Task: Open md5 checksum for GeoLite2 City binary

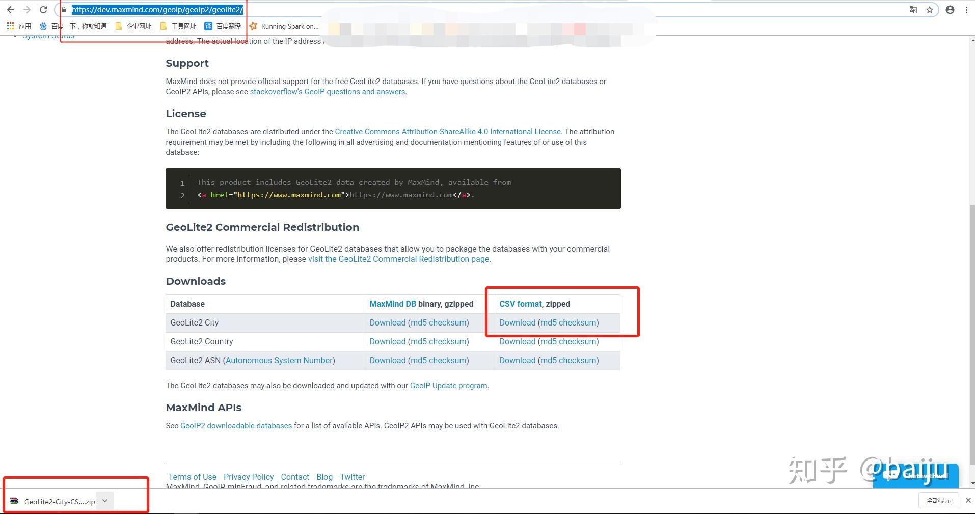Action: [x=438, y=323]
